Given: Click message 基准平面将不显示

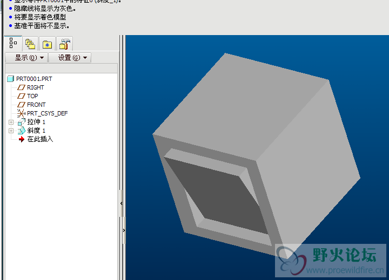Looking at the screenshot, I should click(x=42, y=26).
